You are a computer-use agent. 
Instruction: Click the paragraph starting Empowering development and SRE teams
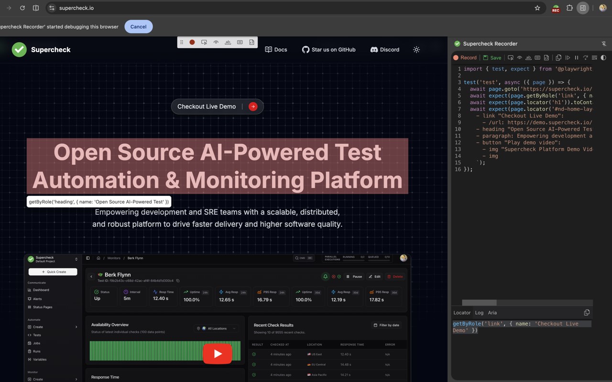(x=218, y=218)
